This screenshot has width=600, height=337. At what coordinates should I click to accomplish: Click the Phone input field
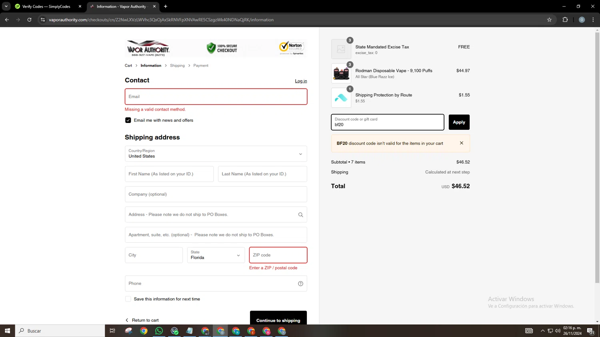(216, 283)
